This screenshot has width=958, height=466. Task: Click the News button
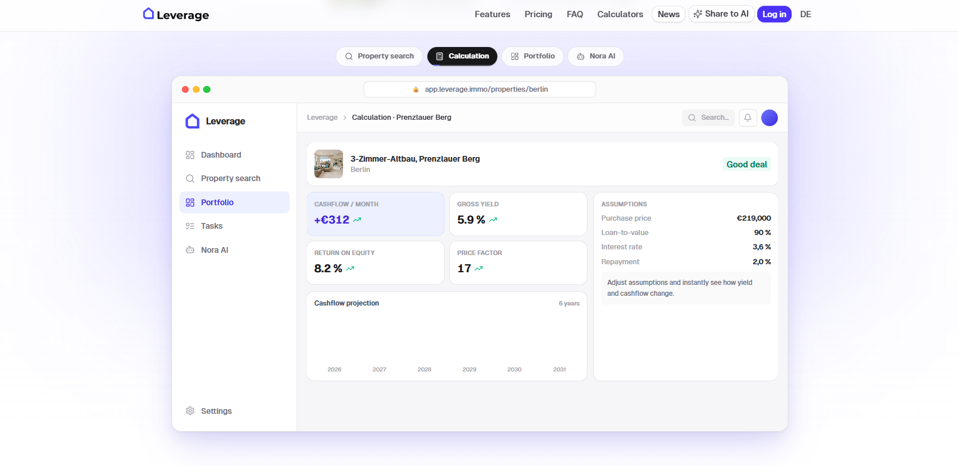coord(668,14)
